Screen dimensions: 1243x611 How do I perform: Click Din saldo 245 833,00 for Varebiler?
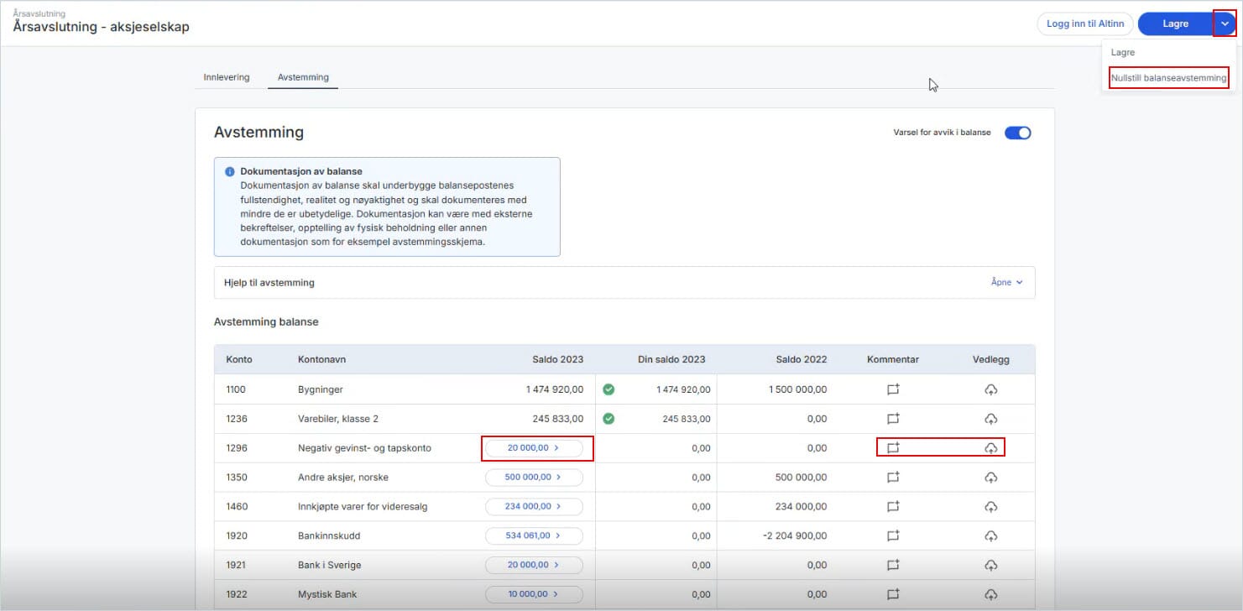[687, 419]
